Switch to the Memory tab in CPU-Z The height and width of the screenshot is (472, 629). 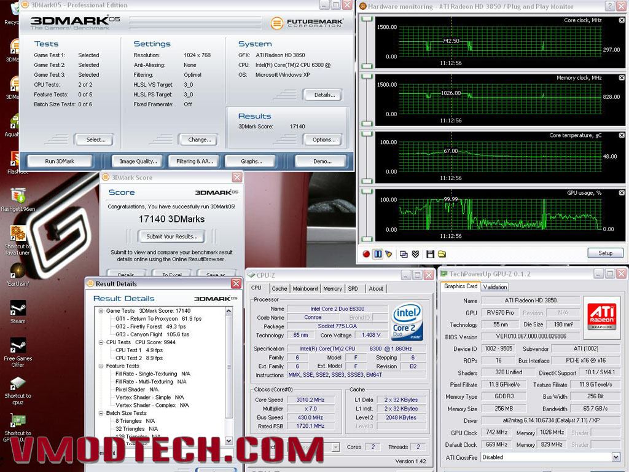(x=332, y=289)
